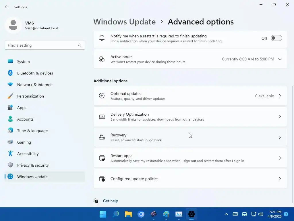
Task: Open the Recovery row
Action: pyautogui.click(x=190, y=137)
